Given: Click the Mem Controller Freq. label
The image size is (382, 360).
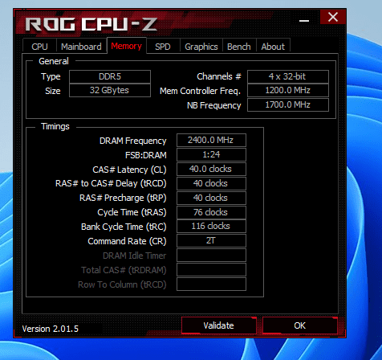Looking at the screenshot, I should click(x=200, y=91).
